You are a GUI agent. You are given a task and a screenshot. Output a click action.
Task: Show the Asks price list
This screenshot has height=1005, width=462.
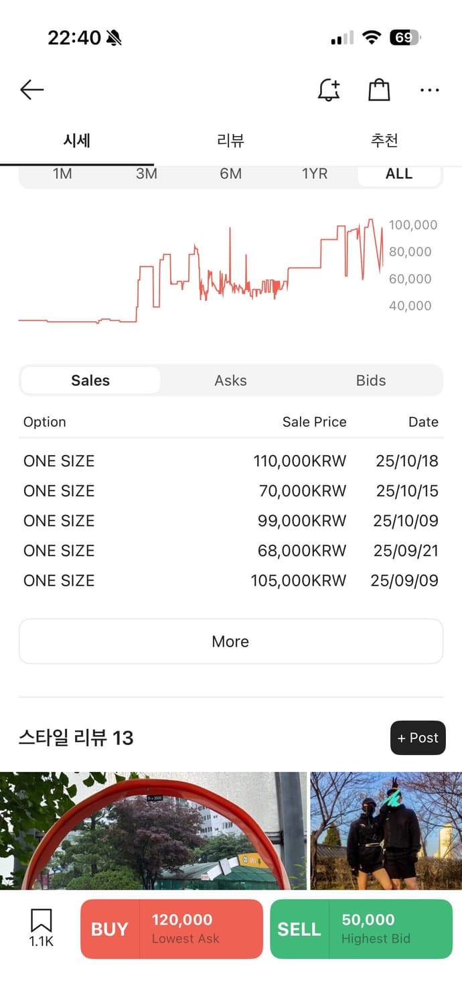230,381
